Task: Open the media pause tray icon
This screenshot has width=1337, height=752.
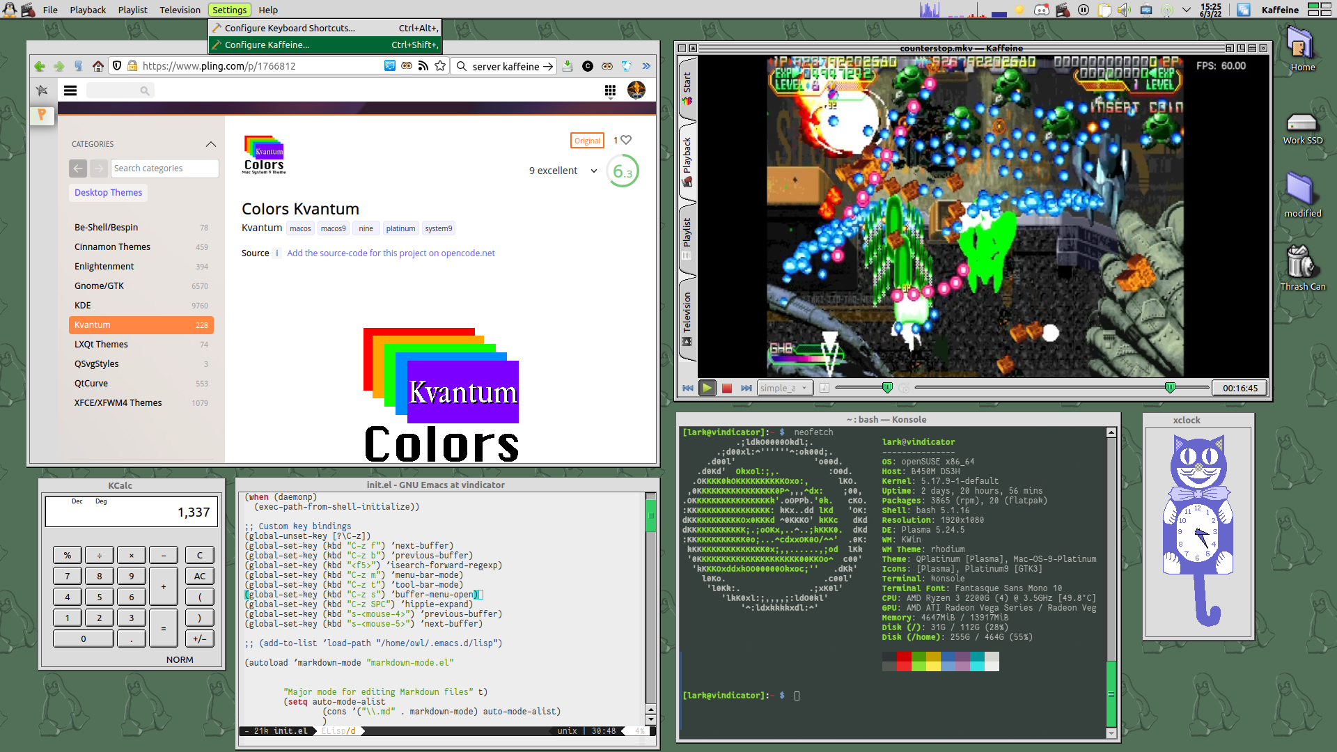Action: tap(1084, 10)
